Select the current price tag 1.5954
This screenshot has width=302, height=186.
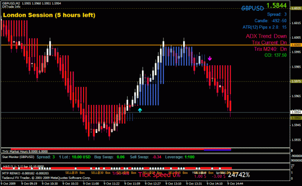coord(296,112)
